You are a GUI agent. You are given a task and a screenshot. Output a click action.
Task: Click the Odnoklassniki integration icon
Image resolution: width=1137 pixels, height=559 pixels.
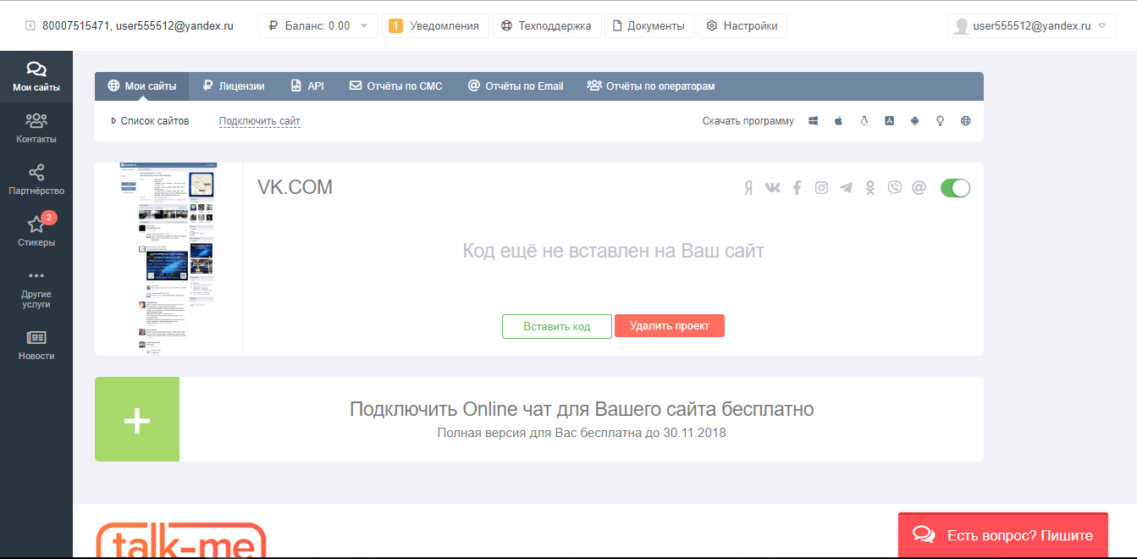pos(870,188)
